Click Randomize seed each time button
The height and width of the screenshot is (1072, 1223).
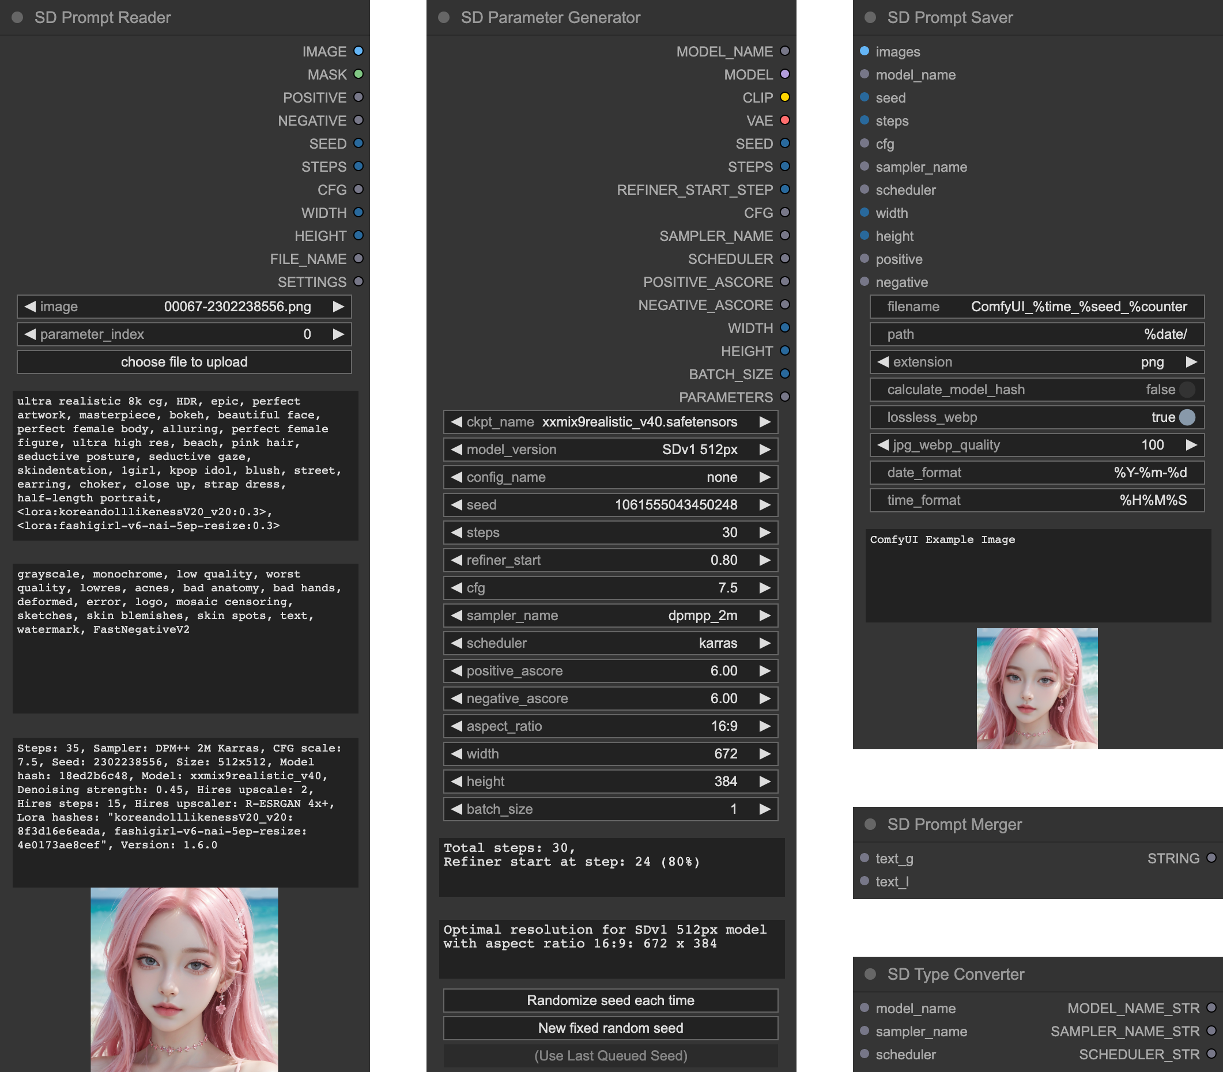coord(610,1000)
